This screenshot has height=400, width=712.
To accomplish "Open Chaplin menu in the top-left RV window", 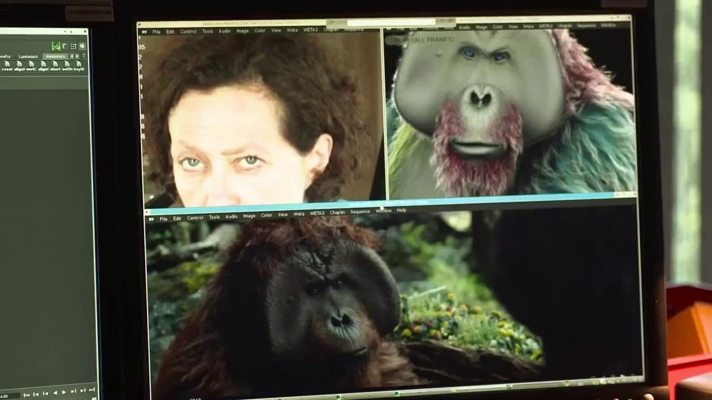I will coord(331,29).
